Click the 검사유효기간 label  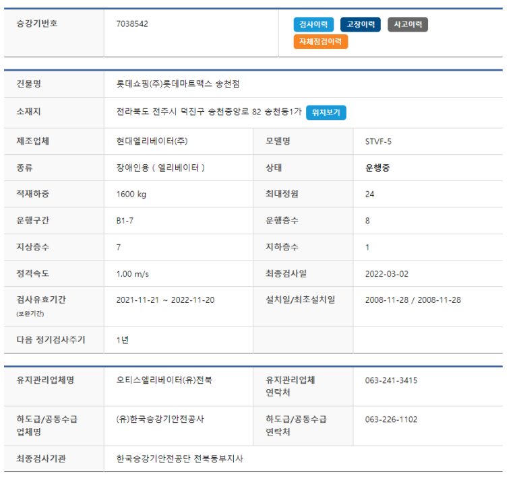pyautogui.click(x=41, y=300)
